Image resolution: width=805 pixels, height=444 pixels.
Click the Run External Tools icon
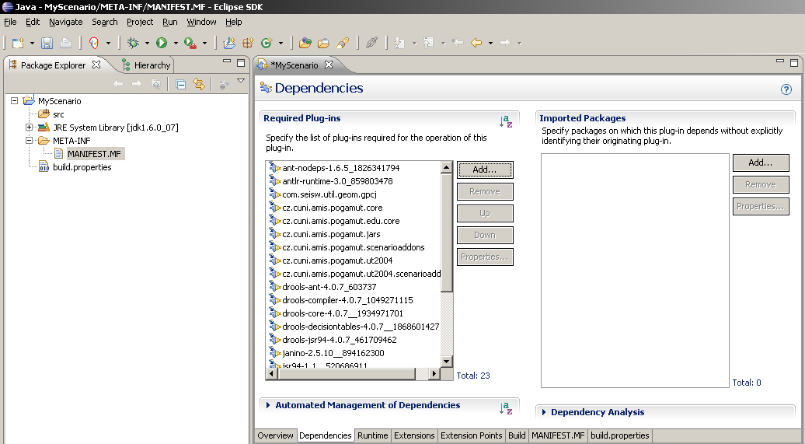click(x=190, y=44)
